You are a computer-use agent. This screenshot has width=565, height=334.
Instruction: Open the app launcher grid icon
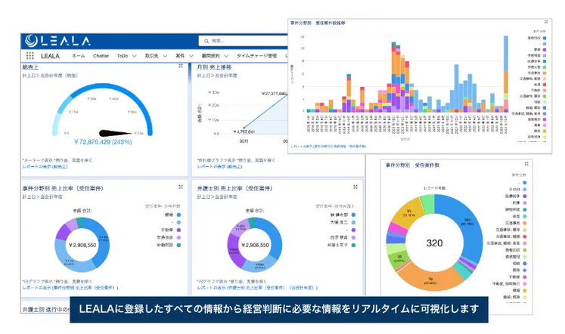tap(30, 55)
